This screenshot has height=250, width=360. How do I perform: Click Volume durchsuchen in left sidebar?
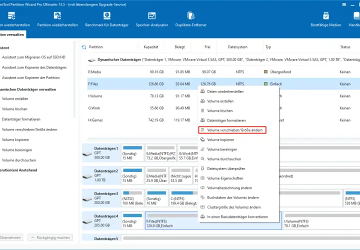click(x=19, y=160)
